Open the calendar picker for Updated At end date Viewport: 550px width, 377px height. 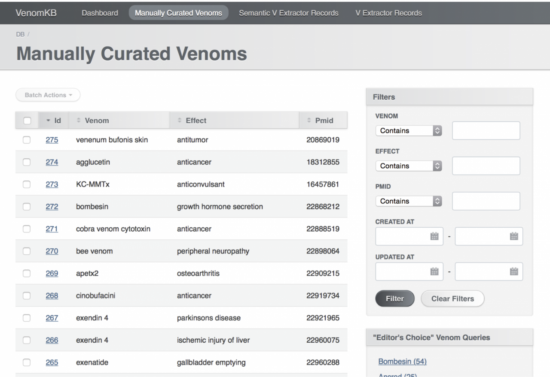click(514, 271)
